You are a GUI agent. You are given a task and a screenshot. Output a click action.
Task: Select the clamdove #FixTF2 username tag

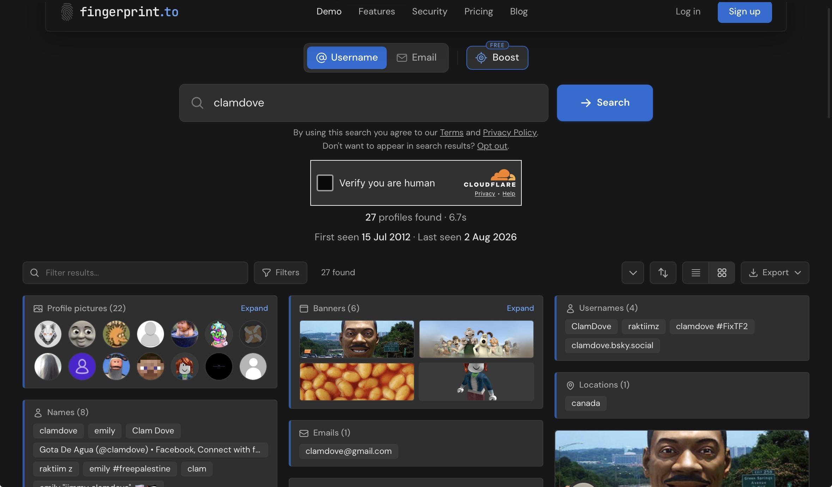712,326
